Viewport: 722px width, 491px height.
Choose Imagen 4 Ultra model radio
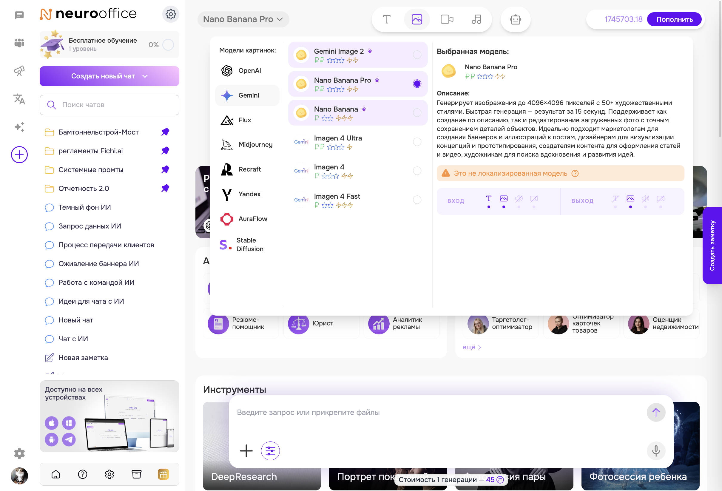417,142
